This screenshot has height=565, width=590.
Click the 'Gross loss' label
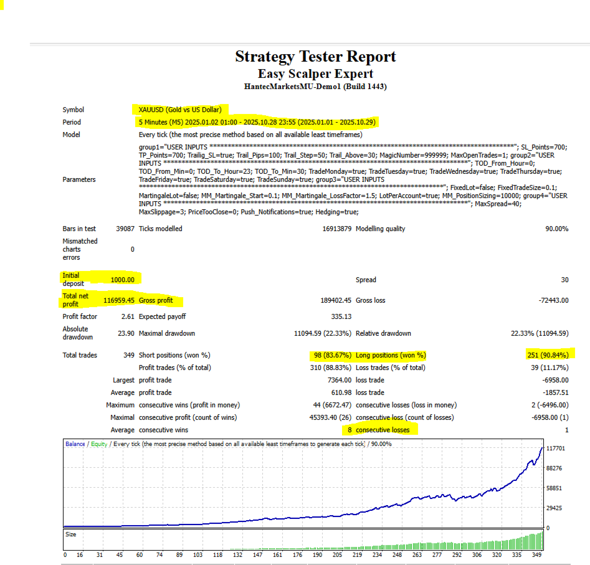[370, 300]
